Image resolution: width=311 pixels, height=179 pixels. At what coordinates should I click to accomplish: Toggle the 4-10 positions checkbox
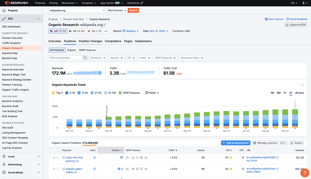coord(67,93)
